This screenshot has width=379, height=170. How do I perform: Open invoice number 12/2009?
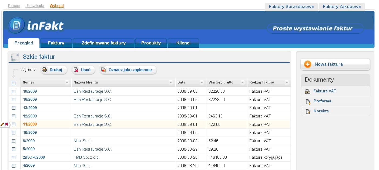[x=30, y=116]
